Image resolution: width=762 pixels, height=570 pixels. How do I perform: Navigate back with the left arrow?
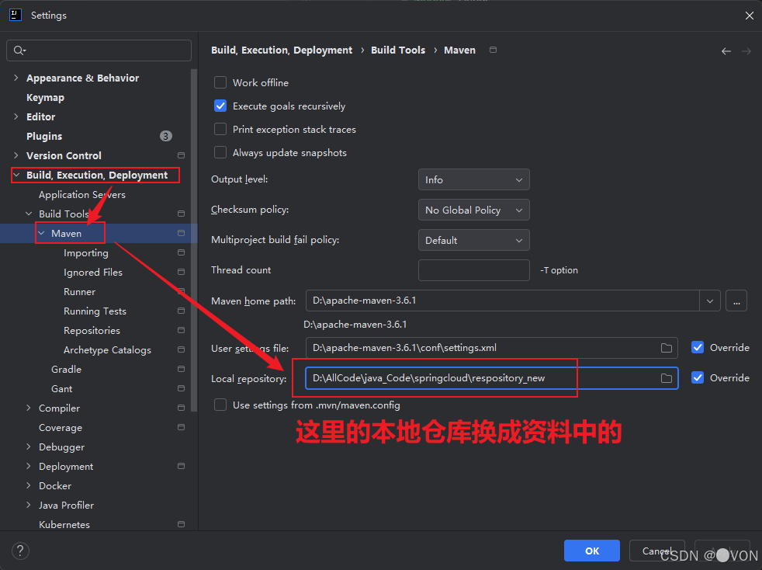(726, 51)
